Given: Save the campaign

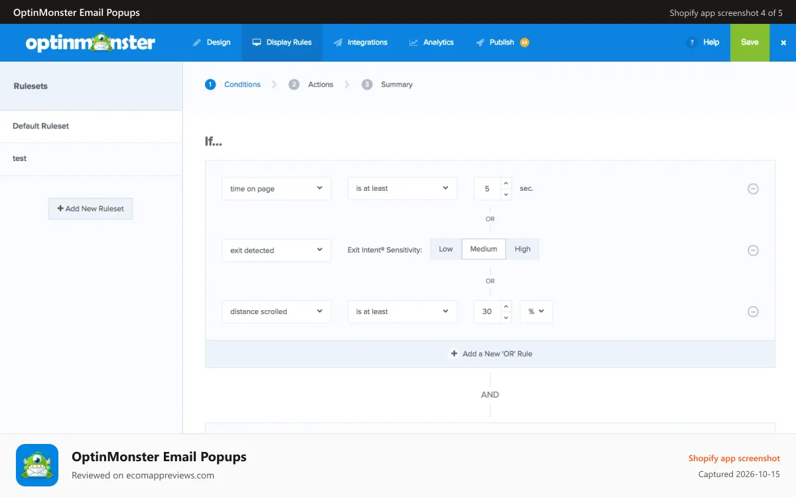Looking at the screenshot, I should point(750,42).
